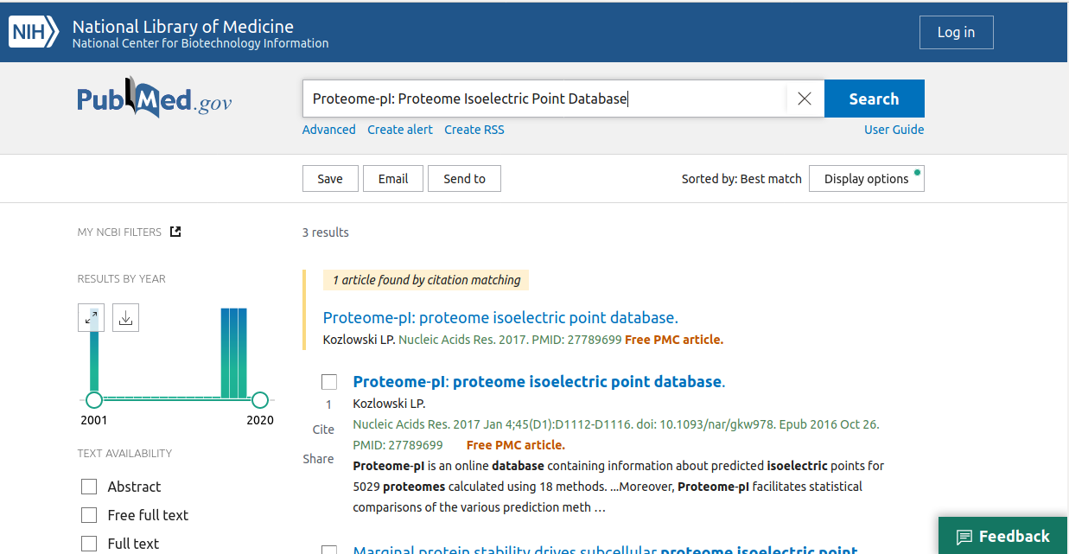Screen dimensions: 1069x554
Task: Click the Kozlowski LP. author name in first result
Action: 390,404
